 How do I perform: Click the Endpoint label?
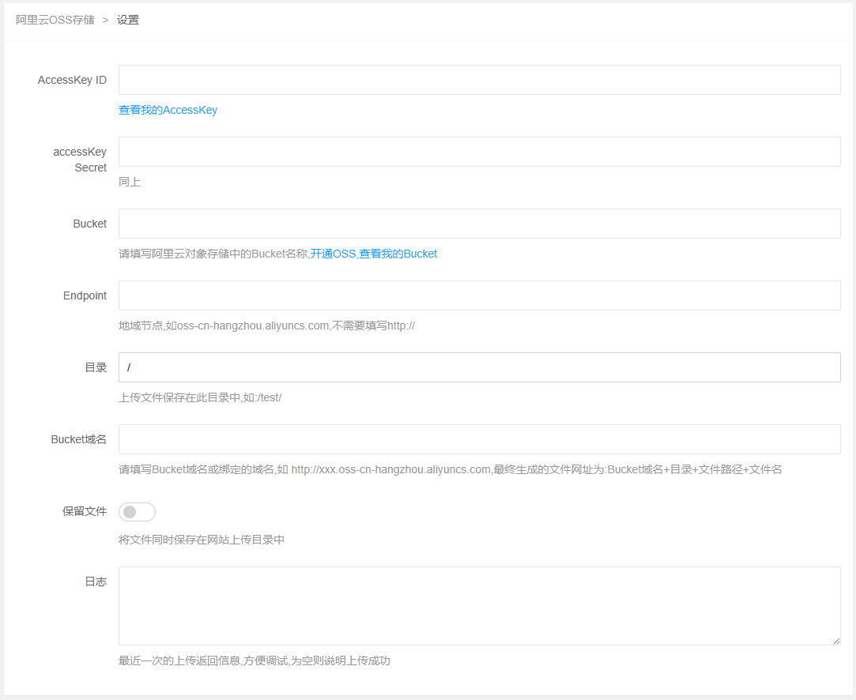tap(85, 295)
